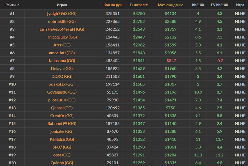Click the Игрок column header
Screen dimensions: 248x166
[62, 5]
